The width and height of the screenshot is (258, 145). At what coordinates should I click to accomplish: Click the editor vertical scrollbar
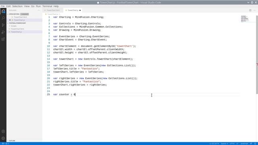click(x=257, y=55)
